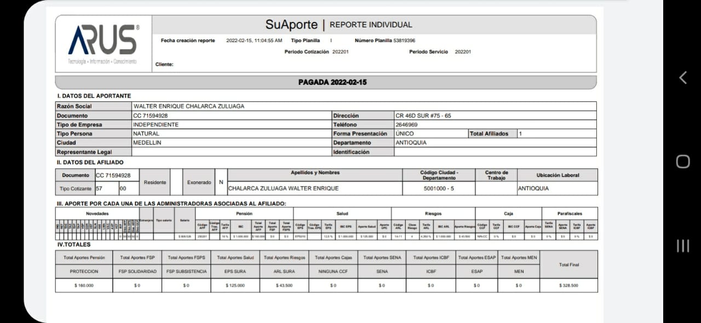Screen dimensions: 701x323
Task: Tap the Total Final amount $ 328.500
Action: click(568, 285)
